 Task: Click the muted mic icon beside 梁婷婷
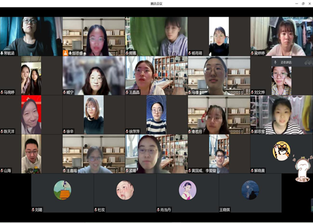252,53
